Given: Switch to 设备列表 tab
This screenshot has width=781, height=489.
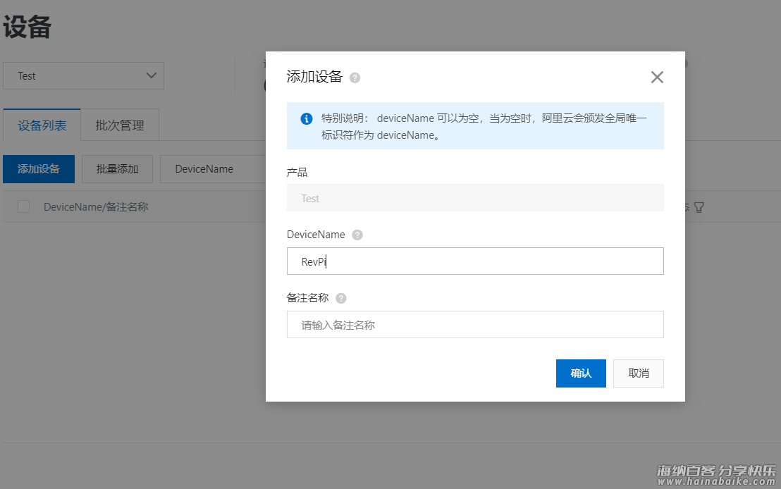Looking at the screenshot, I should pos(42,125).
